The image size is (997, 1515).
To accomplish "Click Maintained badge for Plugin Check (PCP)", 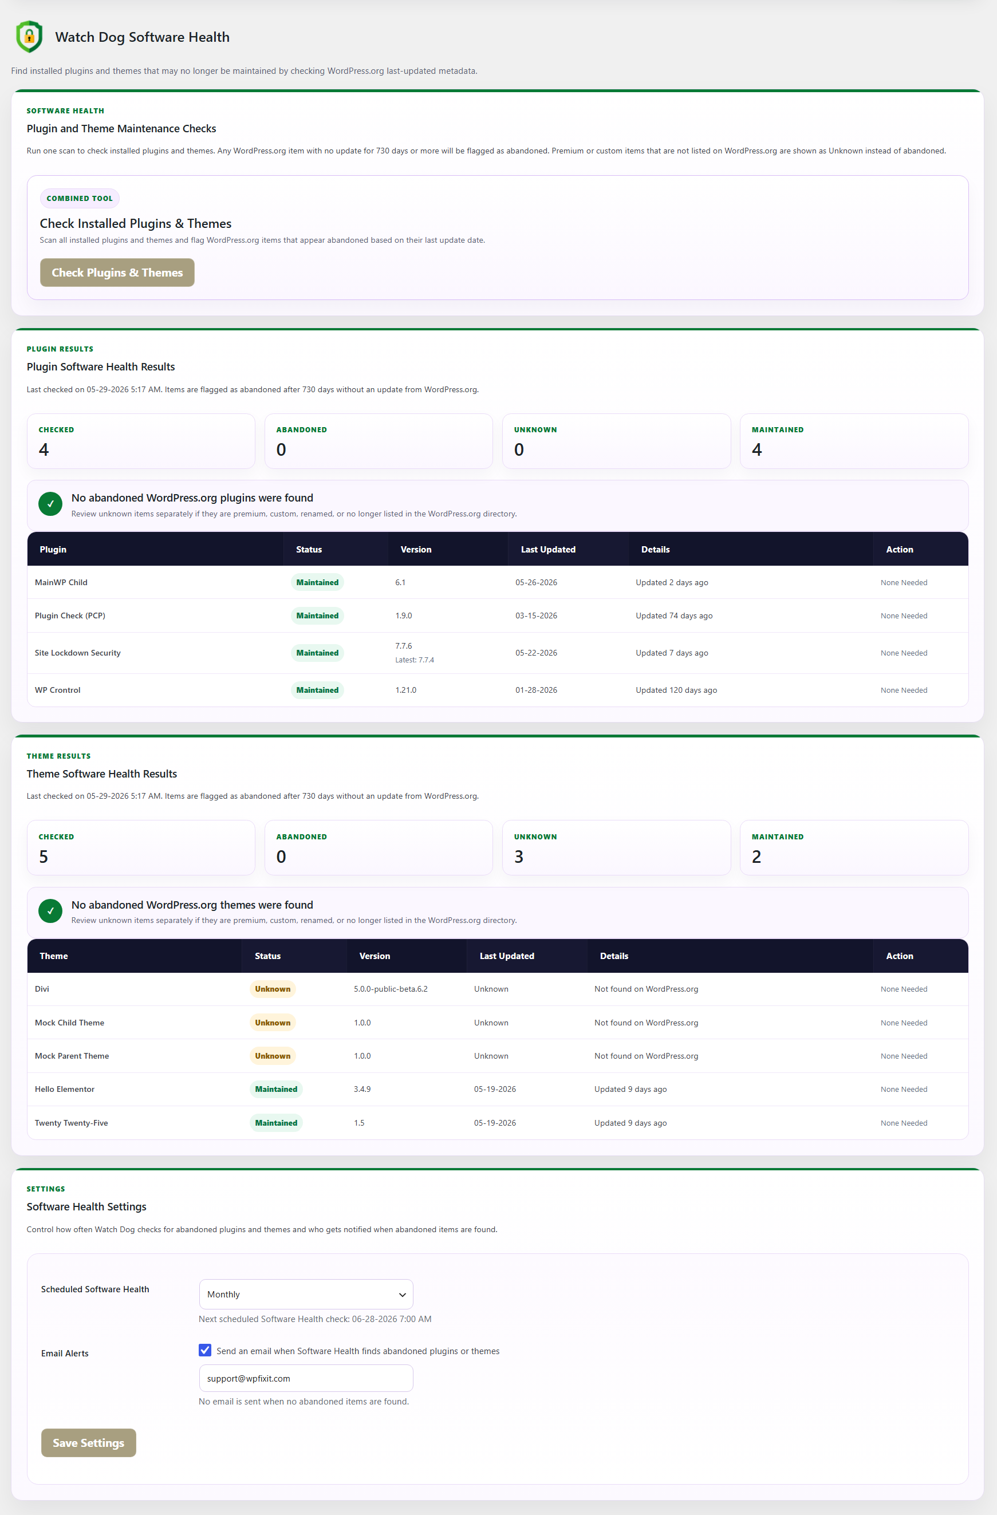I will click(317, 616).
